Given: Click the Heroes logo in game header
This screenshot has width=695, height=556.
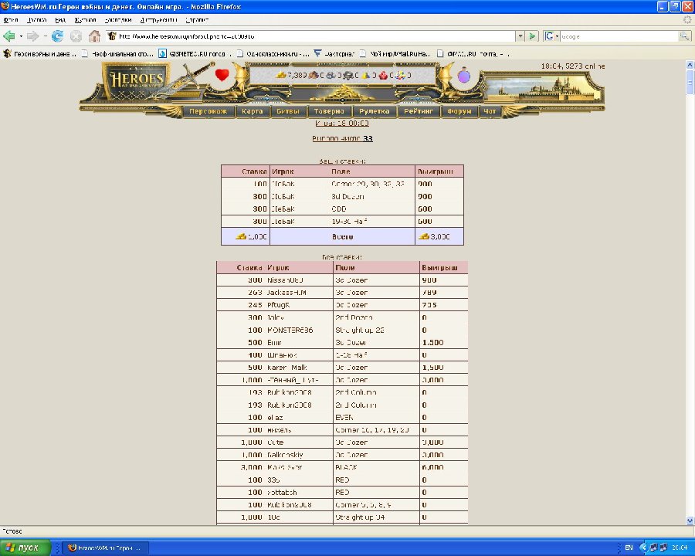Looking at the screenshot, I should 135,80.
